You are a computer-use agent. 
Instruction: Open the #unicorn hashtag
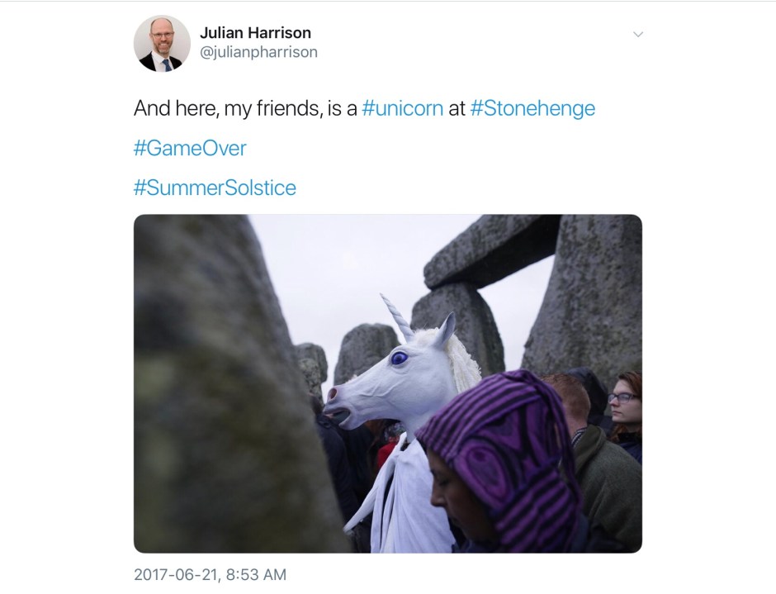coord(402,108)
